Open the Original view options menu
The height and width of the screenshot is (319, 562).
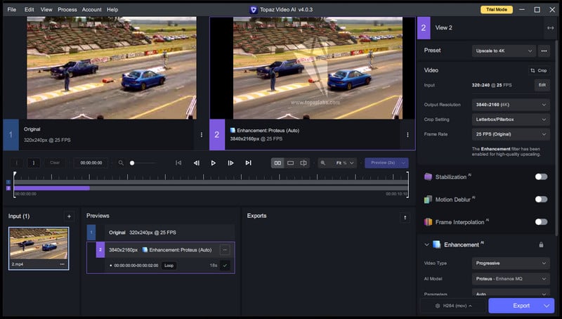coord(202,135)
